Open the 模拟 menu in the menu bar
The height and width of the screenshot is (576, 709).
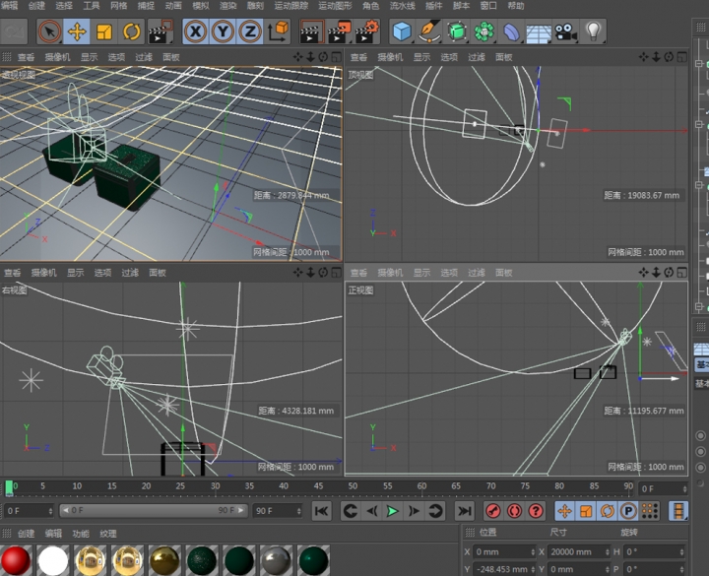[x=200, y=6]
